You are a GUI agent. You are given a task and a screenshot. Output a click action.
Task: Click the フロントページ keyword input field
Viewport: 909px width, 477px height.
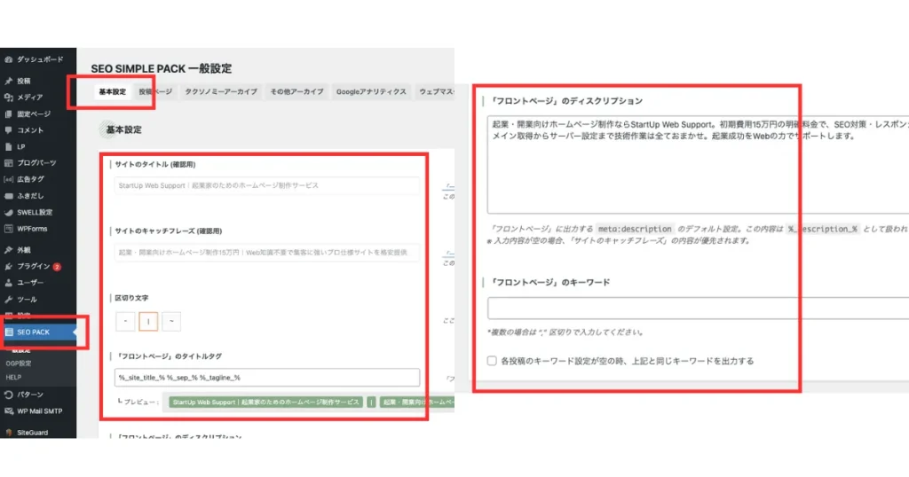point(698,309)
